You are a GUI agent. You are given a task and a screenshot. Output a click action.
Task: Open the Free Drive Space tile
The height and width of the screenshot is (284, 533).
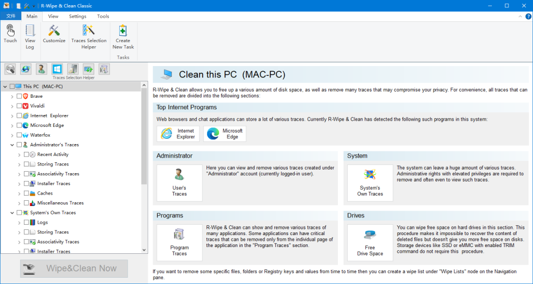point(370,243)
